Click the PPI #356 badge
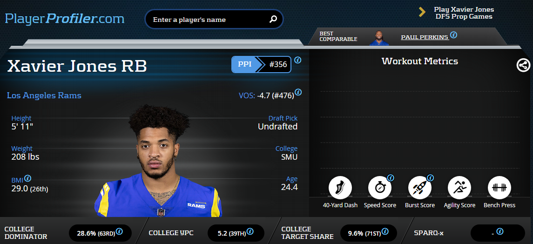The image size is (533, 244). (262, 65)
